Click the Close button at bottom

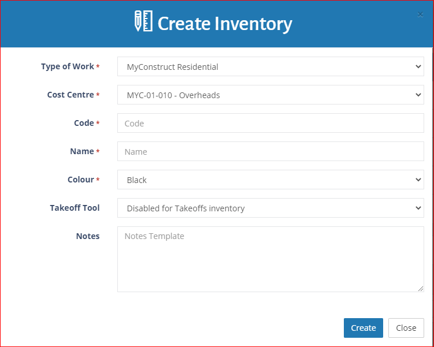(x=406, y=328)
